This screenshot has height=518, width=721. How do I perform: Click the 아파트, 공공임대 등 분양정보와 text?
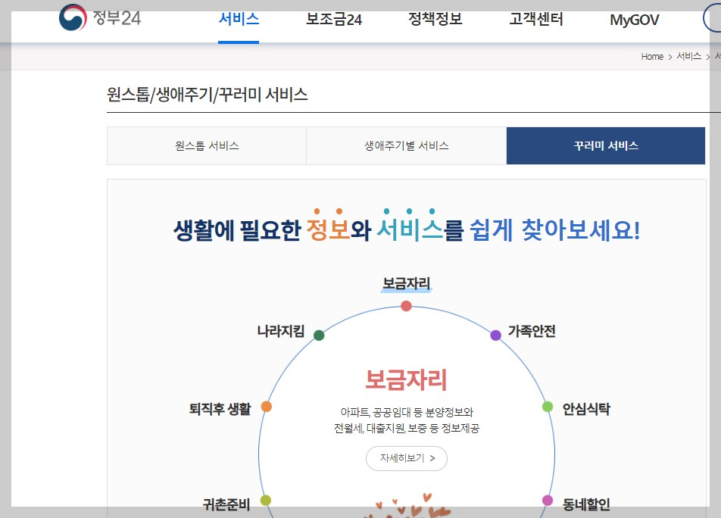tap(407, 412)
